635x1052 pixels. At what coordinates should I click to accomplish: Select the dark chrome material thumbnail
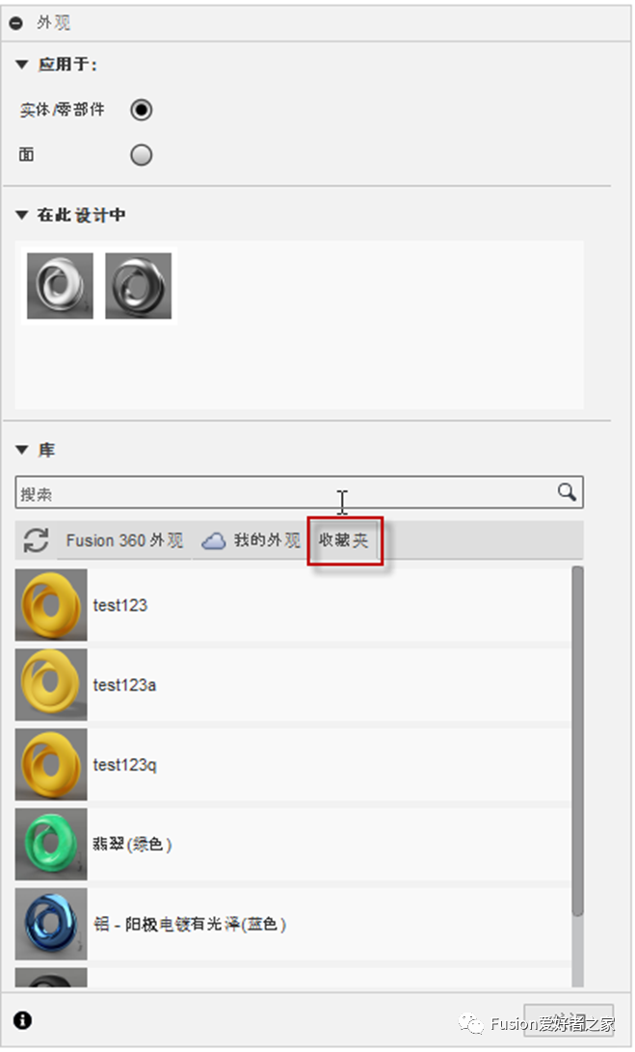(x=139, y=286)
